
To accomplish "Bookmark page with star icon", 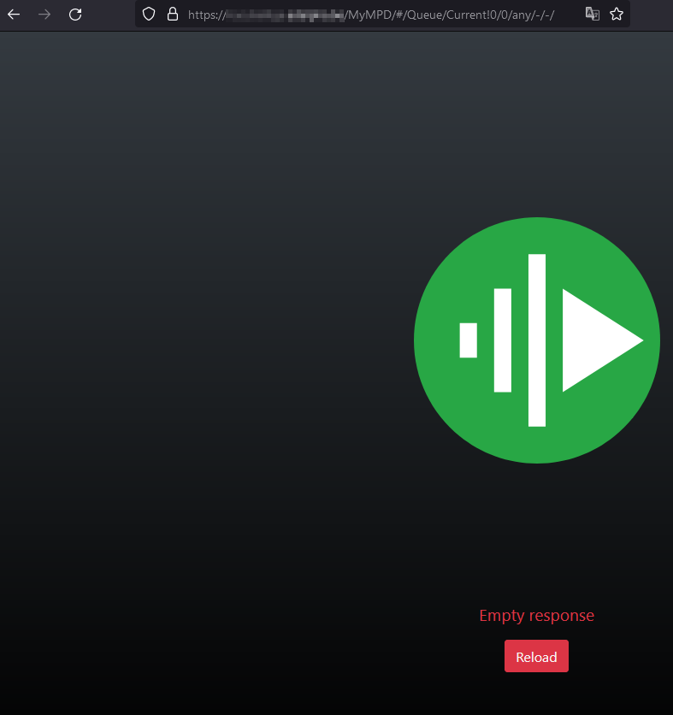I will [x=617, y=15].
